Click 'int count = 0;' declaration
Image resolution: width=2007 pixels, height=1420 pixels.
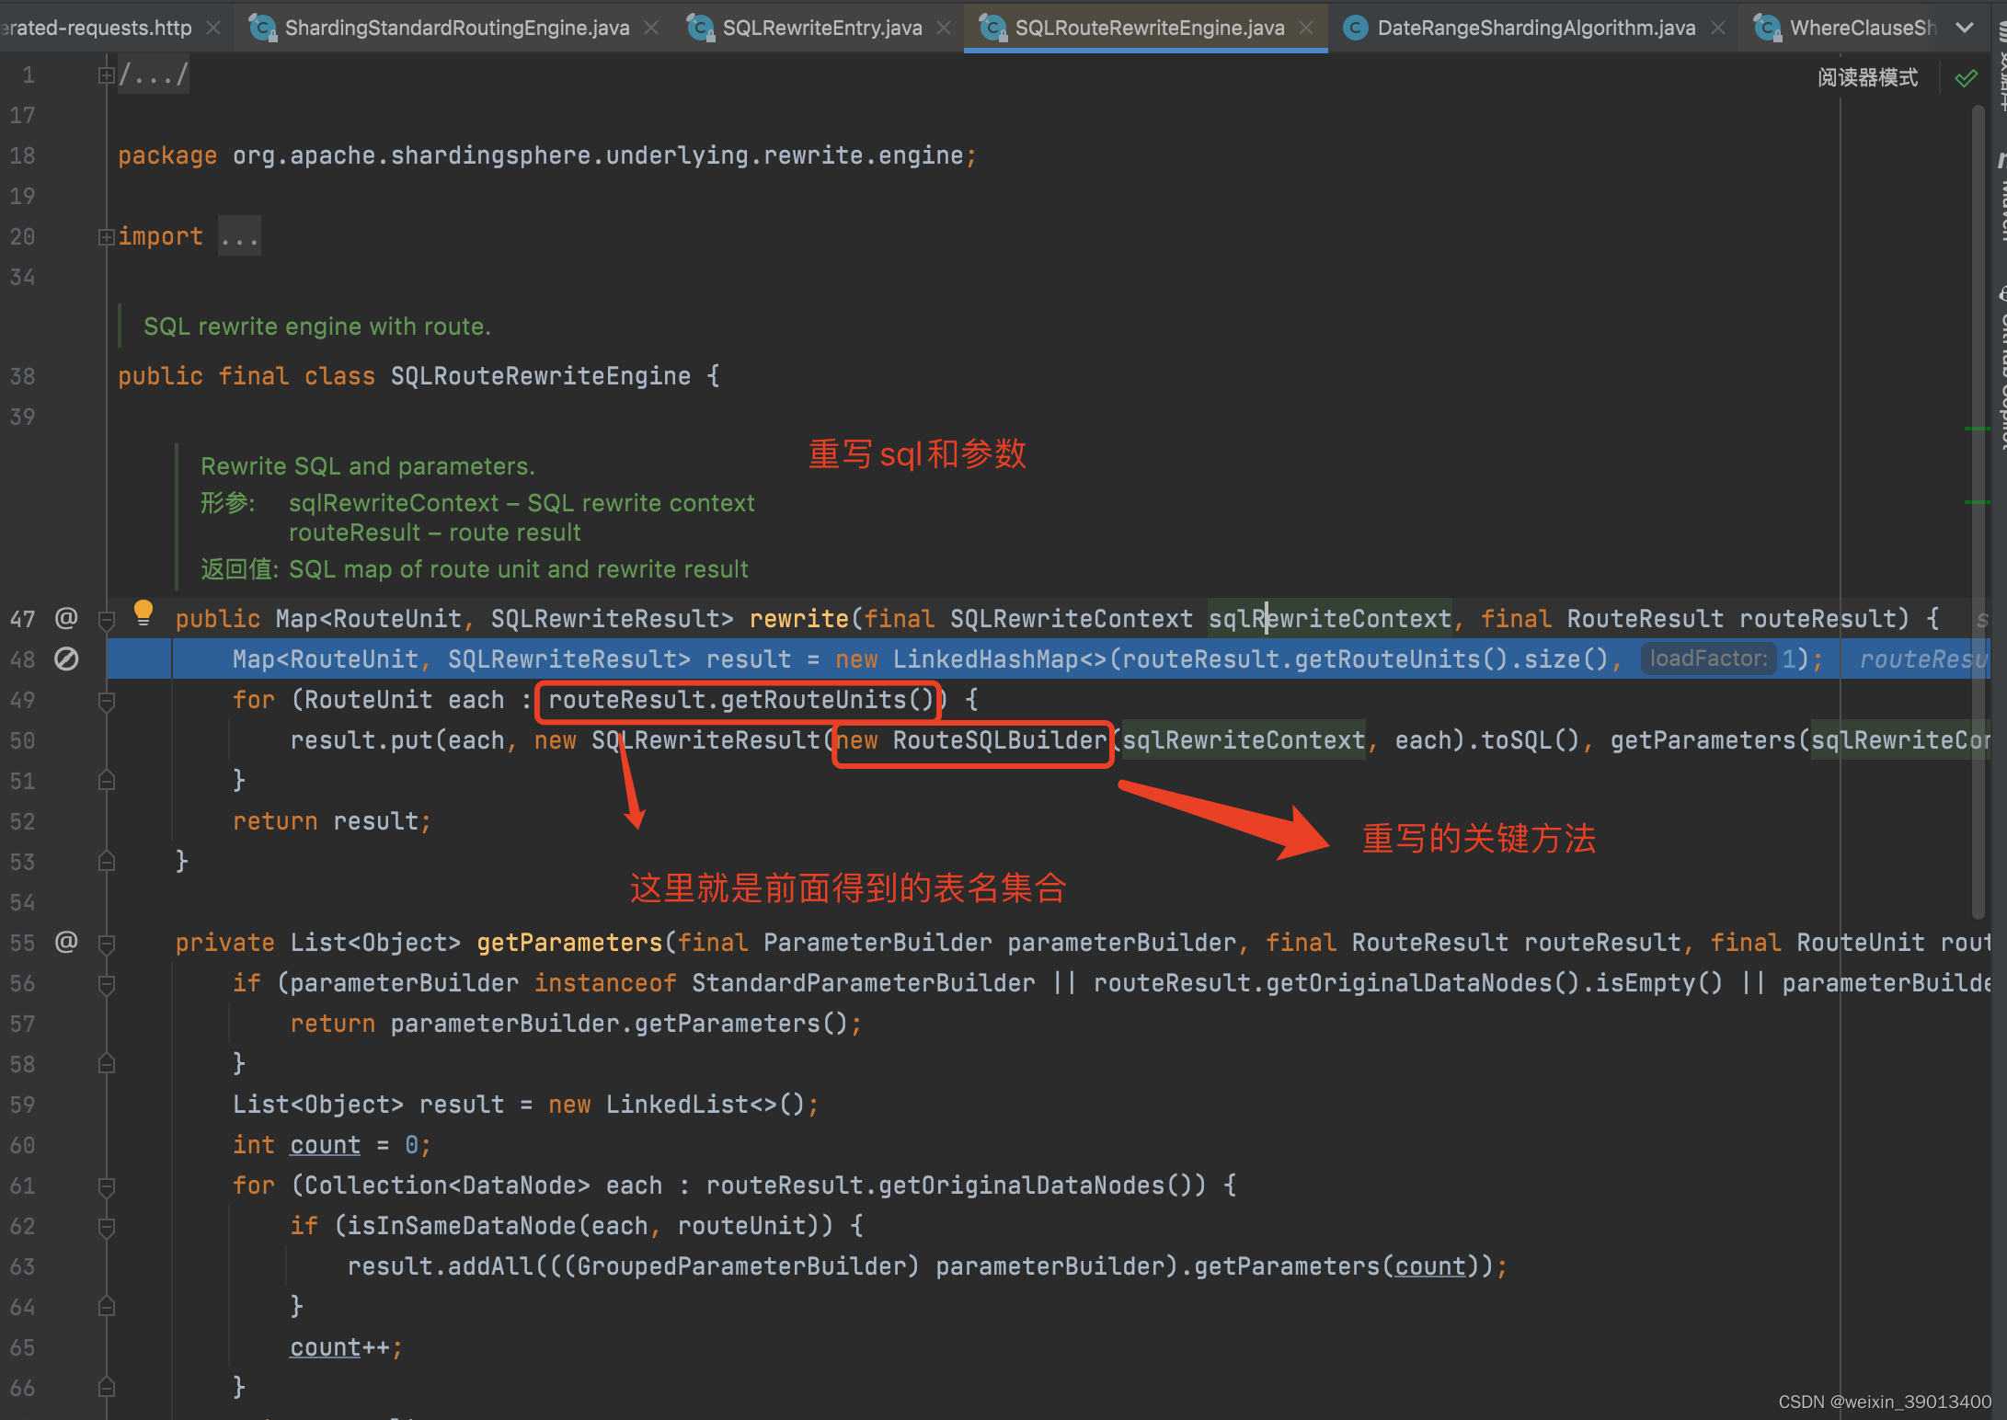pyautogui.click(x=332, y=1145)
